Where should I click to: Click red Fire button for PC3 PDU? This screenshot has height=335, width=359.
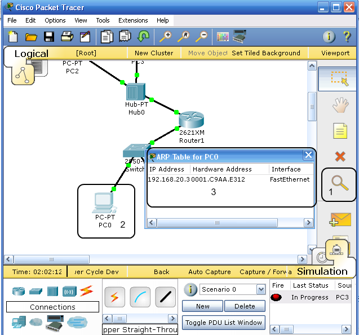click(x=276, y=297)
